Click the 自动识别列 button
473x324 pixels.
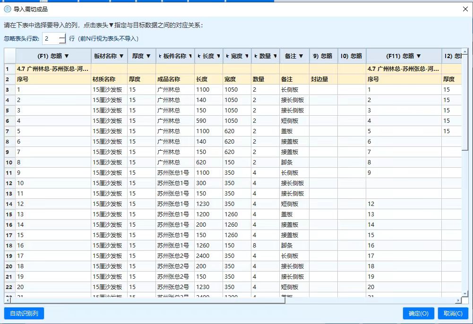[x=24, y=314]
